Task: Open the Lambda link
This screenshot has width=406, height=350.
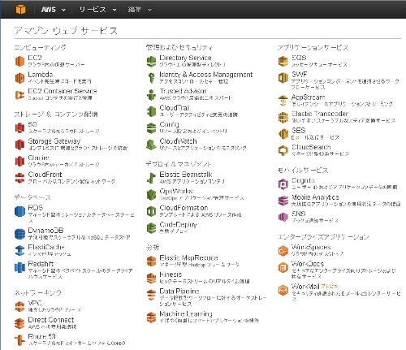Action: 41,75
